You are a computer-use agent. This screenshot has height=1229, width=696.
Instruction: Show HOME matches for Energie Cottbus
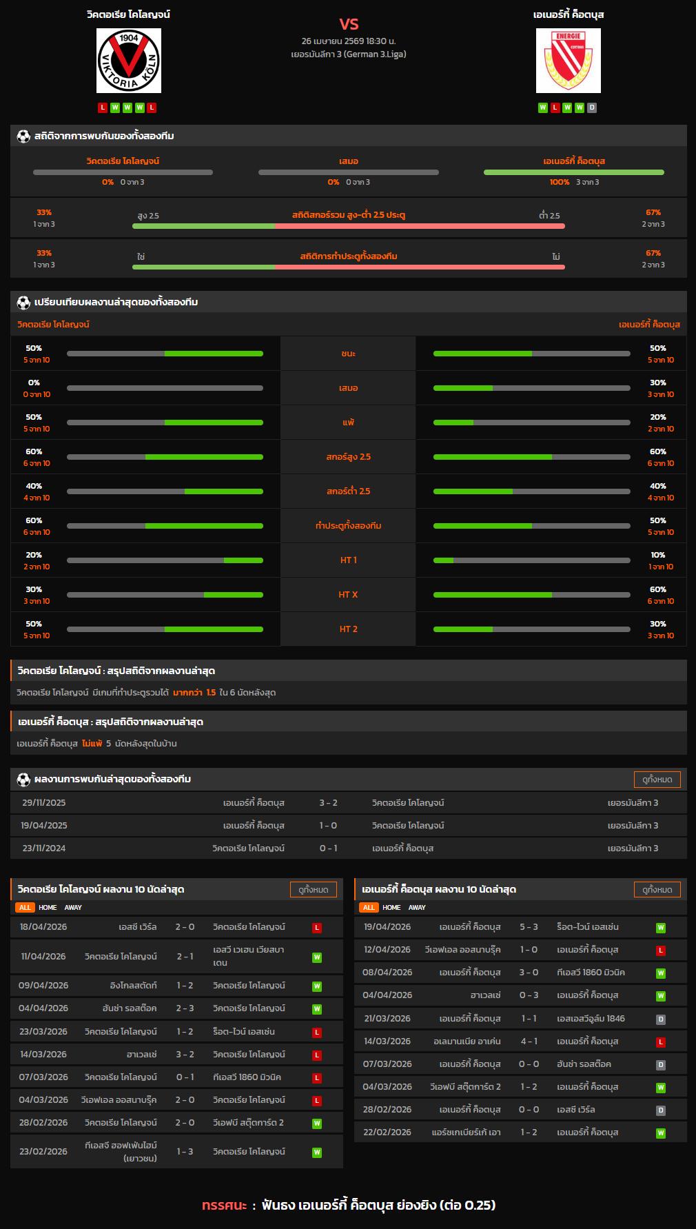pos(391,908)
